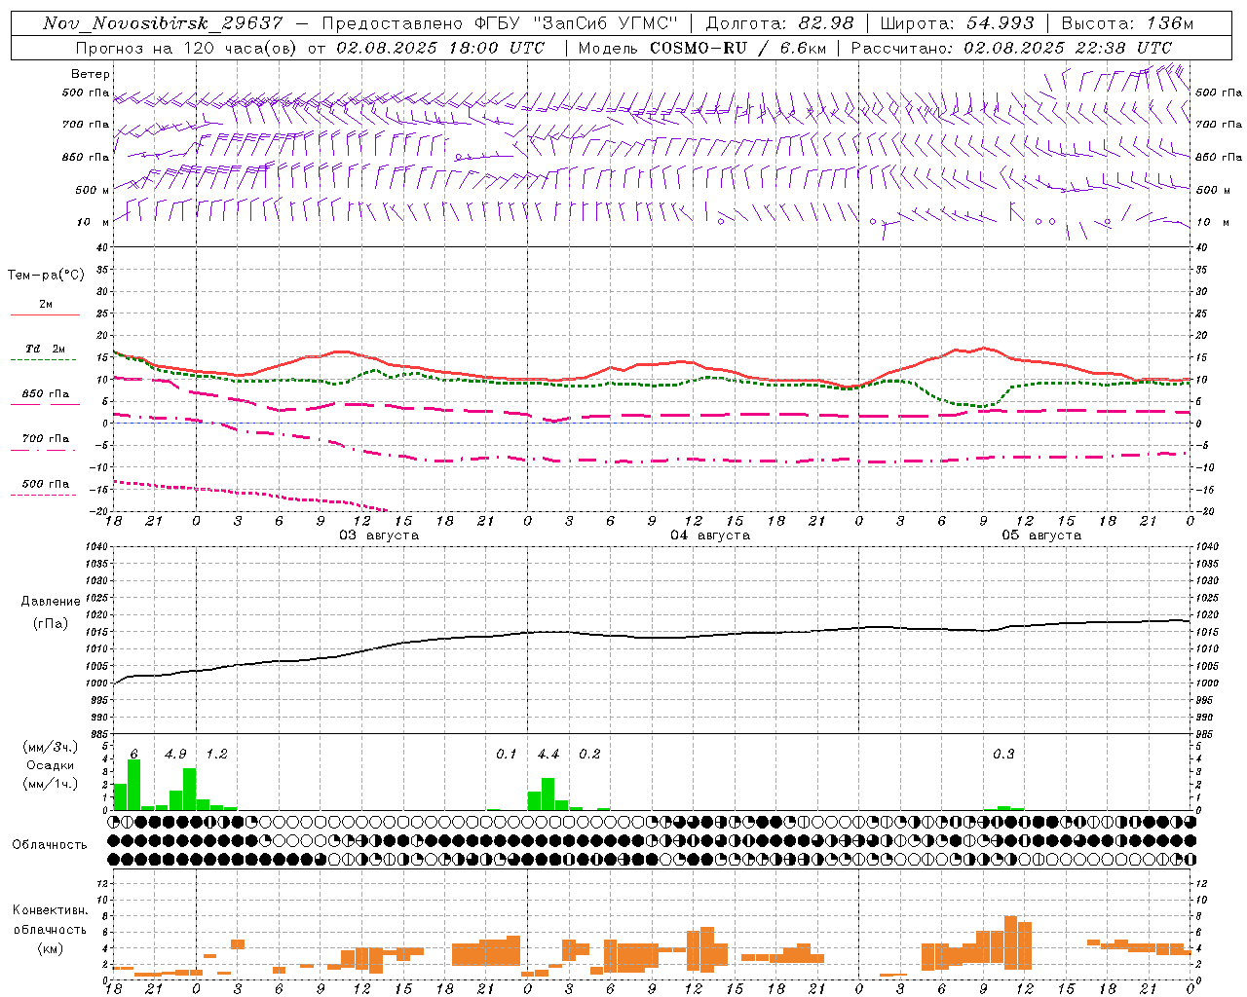Click the station title Nov_Novosibirsk_29637

(163, 23)
